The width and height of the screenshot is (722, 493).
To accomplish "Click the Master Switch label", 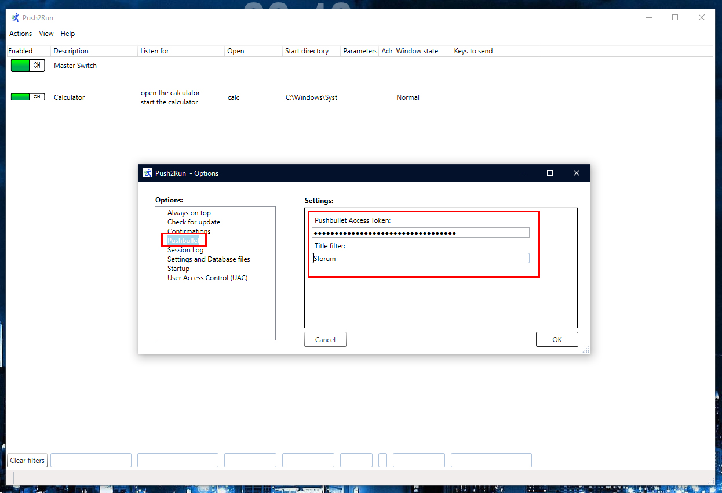I will 75,66.
